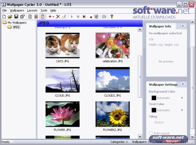Select the FLOWER2.JPG sunflower thumbnail

[112, 114]
